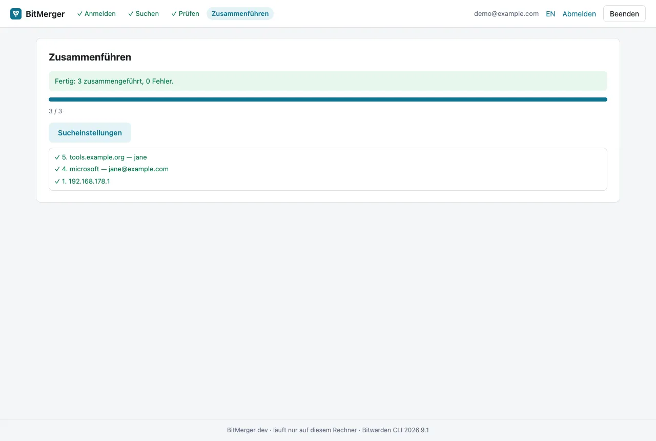Click the merge progress bar
This screenshot has height=441, width=656.
[x=328, y=99]
